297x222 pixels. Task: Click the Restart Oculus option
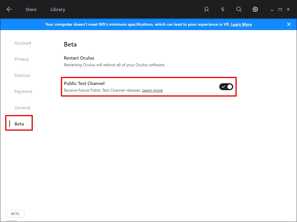(x=79, y=58)
